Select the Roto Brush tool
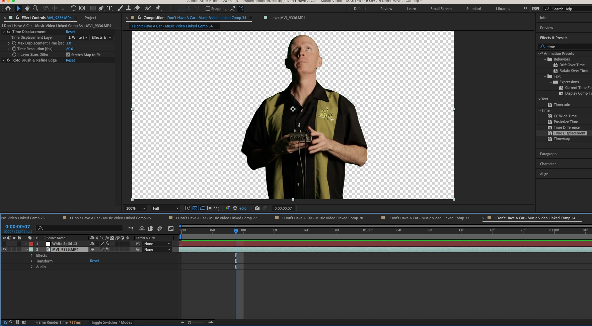This screenshot has height=326, width=592. tap(147, 8)
